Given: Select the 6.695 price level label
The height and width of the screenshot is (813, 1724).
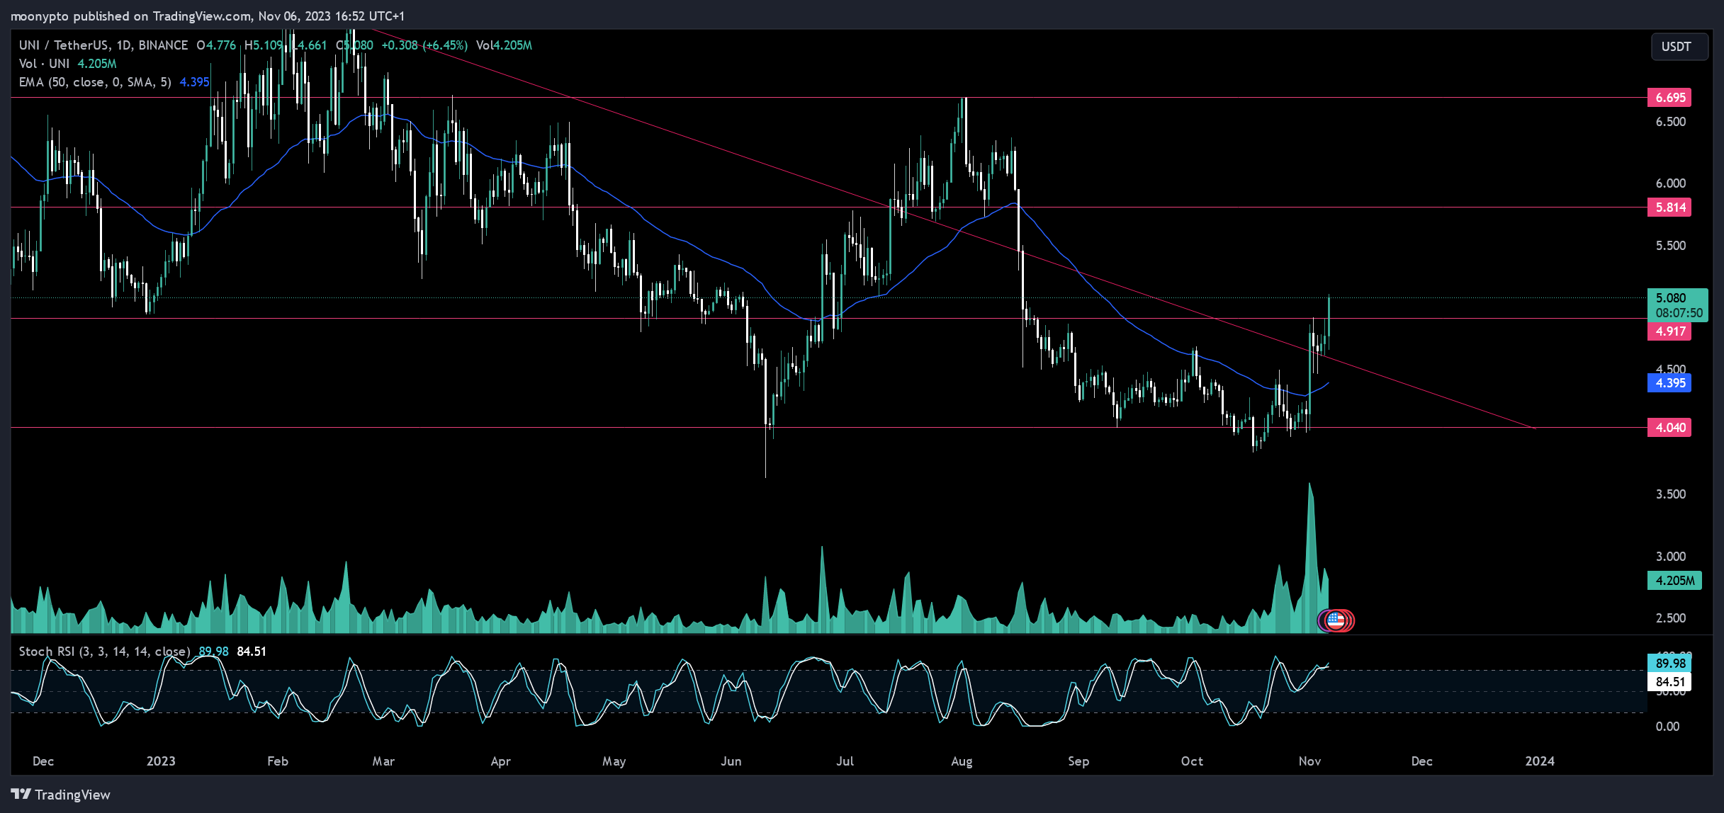Looking at the screenshot, I should tap(1669, 98).
